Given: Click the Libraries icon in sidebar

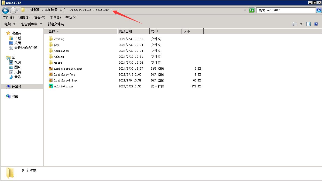Looking at the screenshot, I should point(8,57).
